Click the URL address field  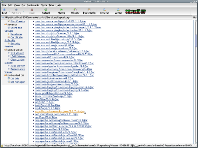click(x=98, y=17)
